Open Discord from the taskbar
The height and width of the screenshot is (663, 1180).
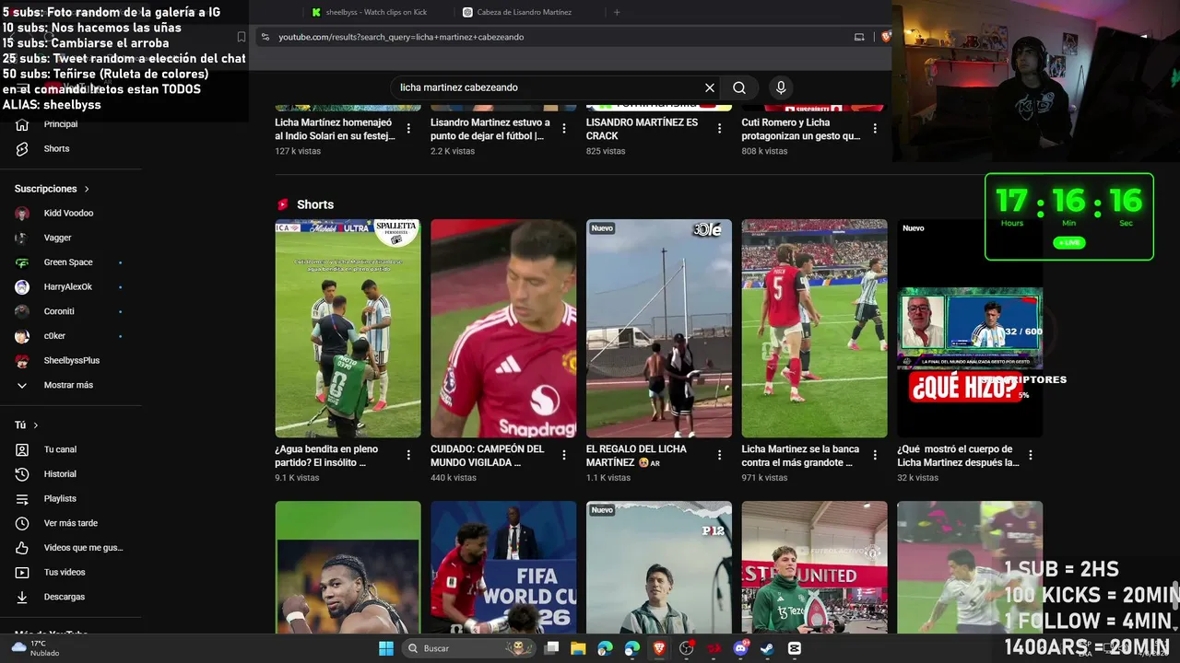(x=740, y=648)
